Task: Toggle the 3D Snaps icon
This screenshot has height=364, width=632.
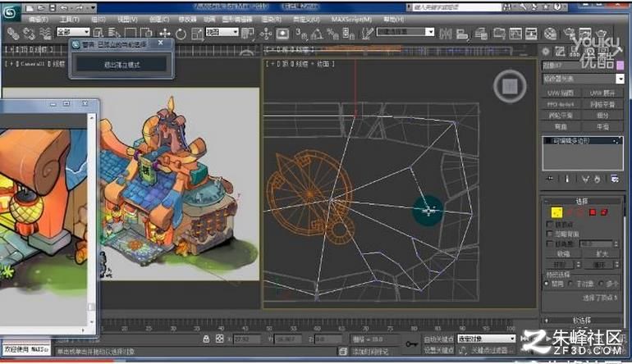Action: 300,34
